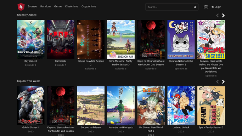Open Konyaku Haki sareta Reijou poster

[211, 39]
